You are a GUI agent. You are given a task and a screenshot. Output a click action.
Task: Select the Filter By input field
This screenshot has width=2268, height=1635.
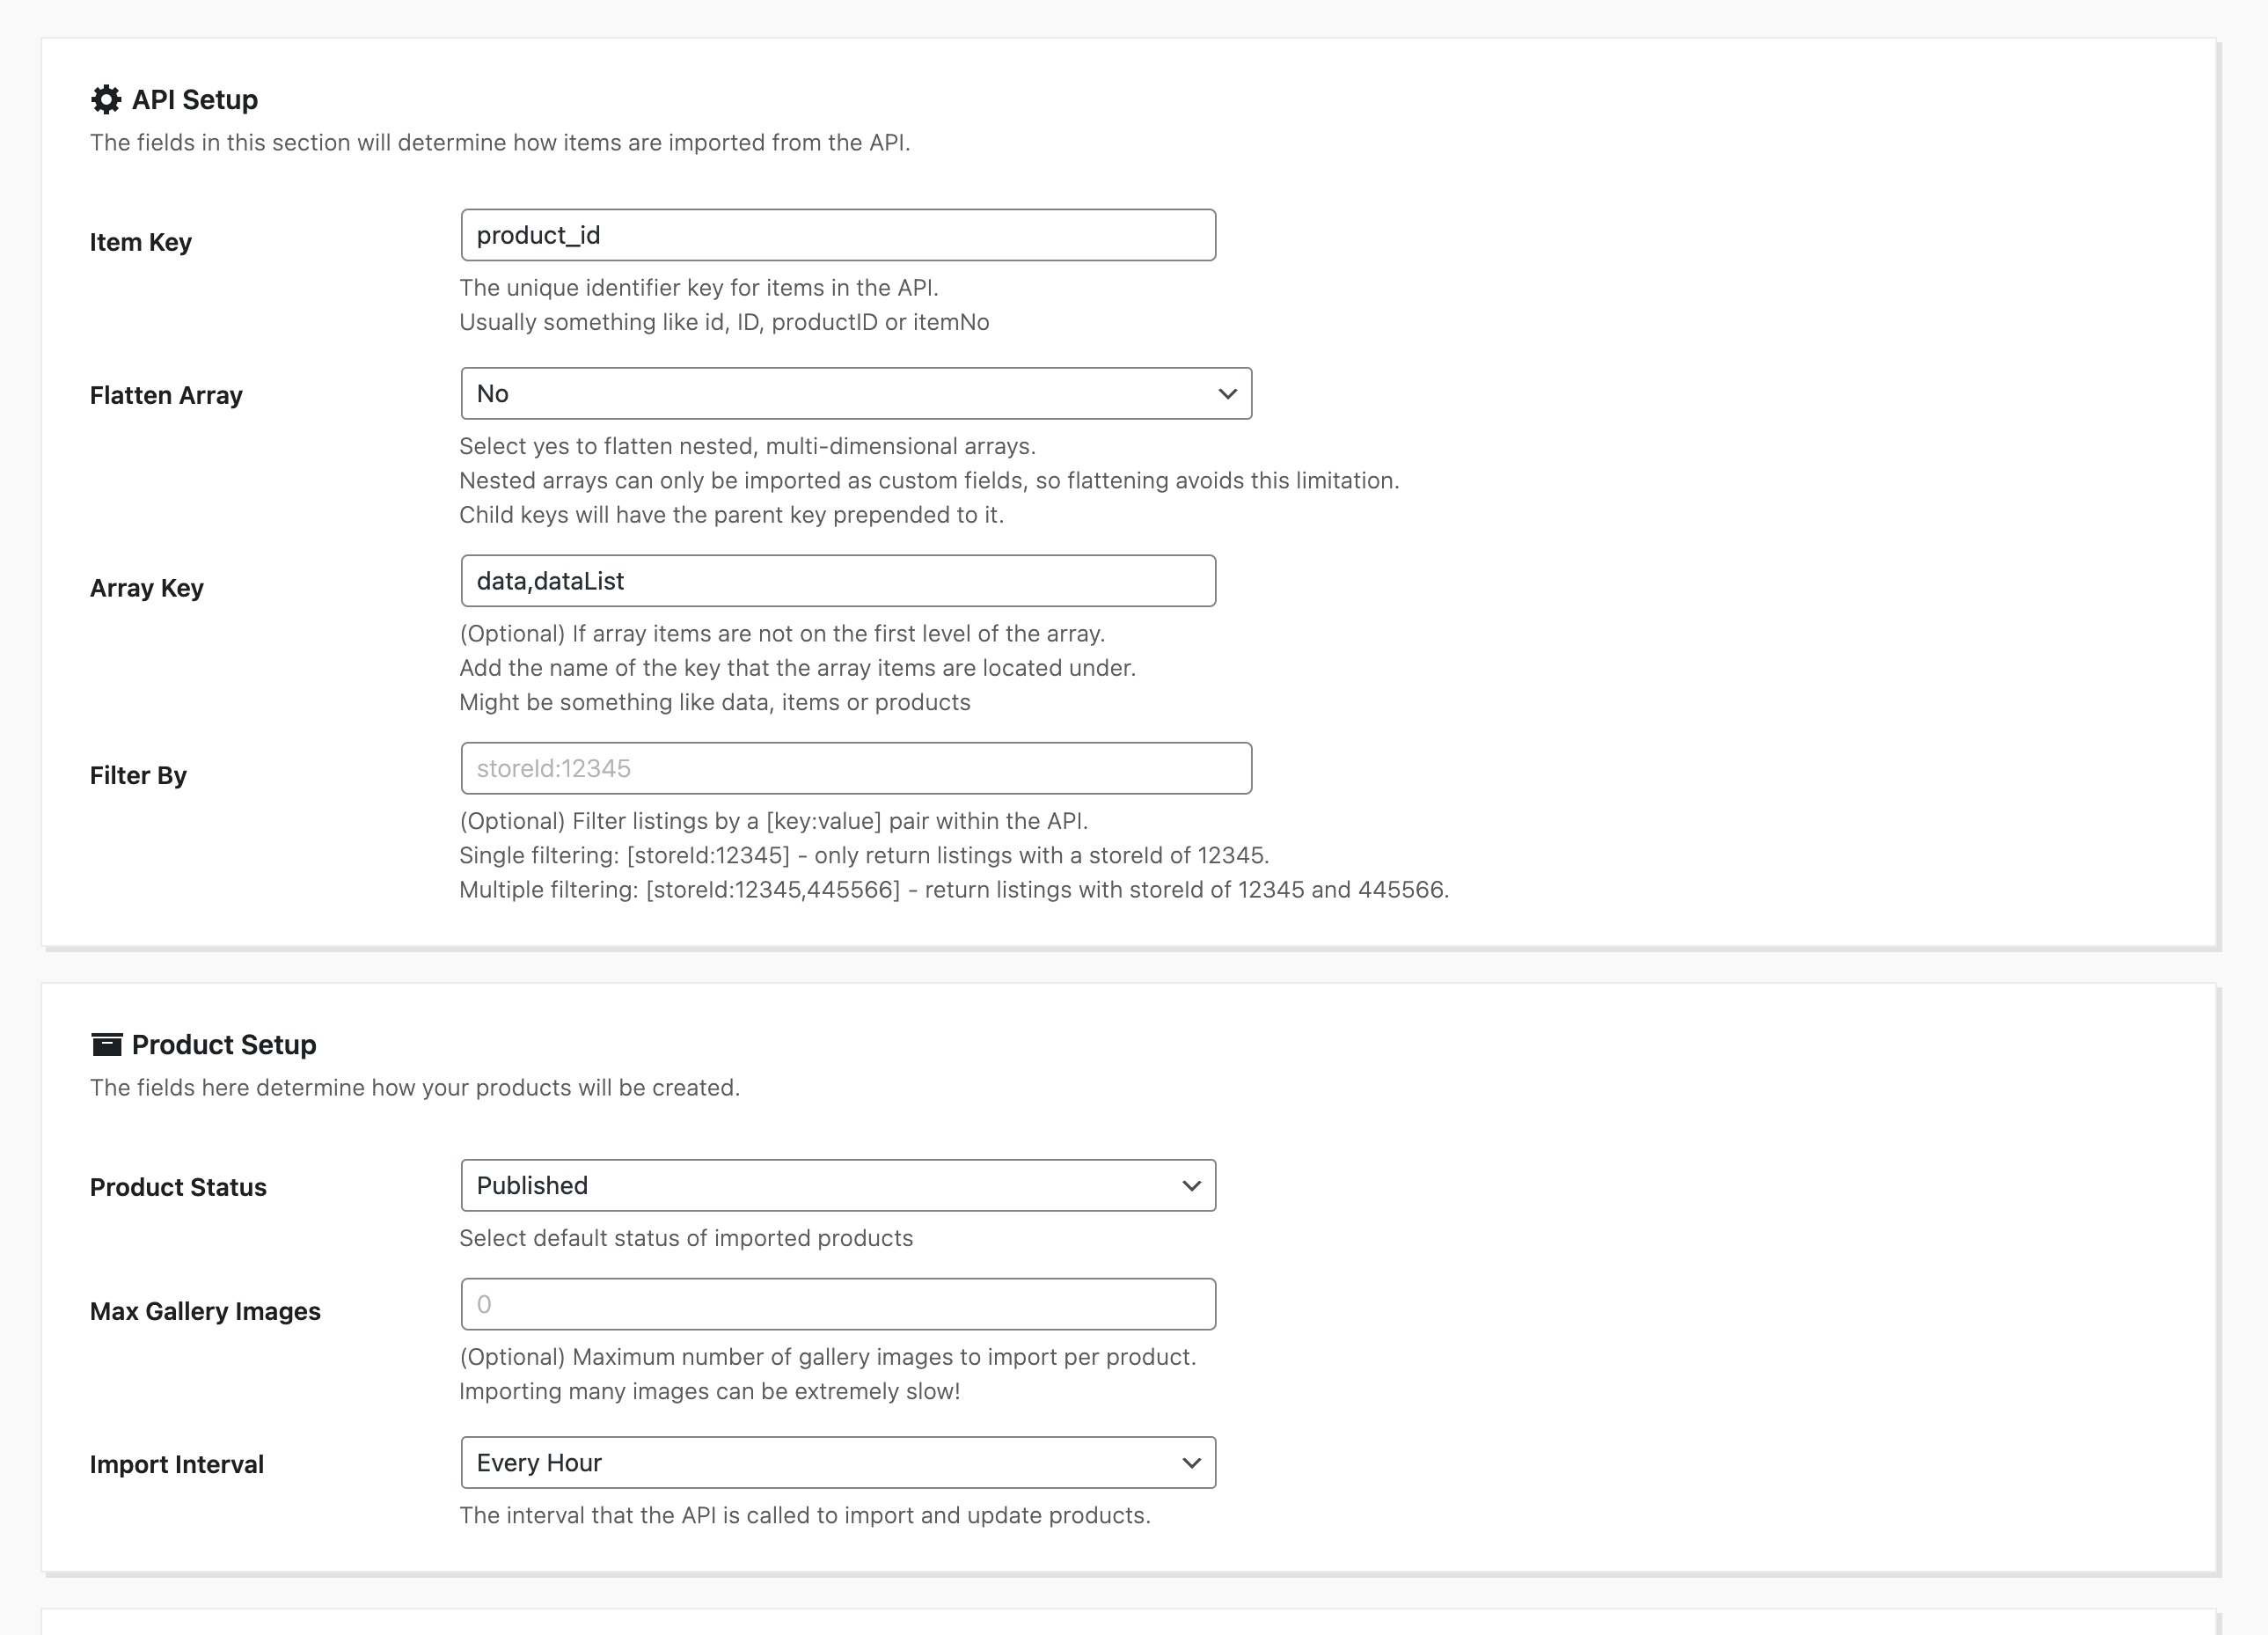856,768
